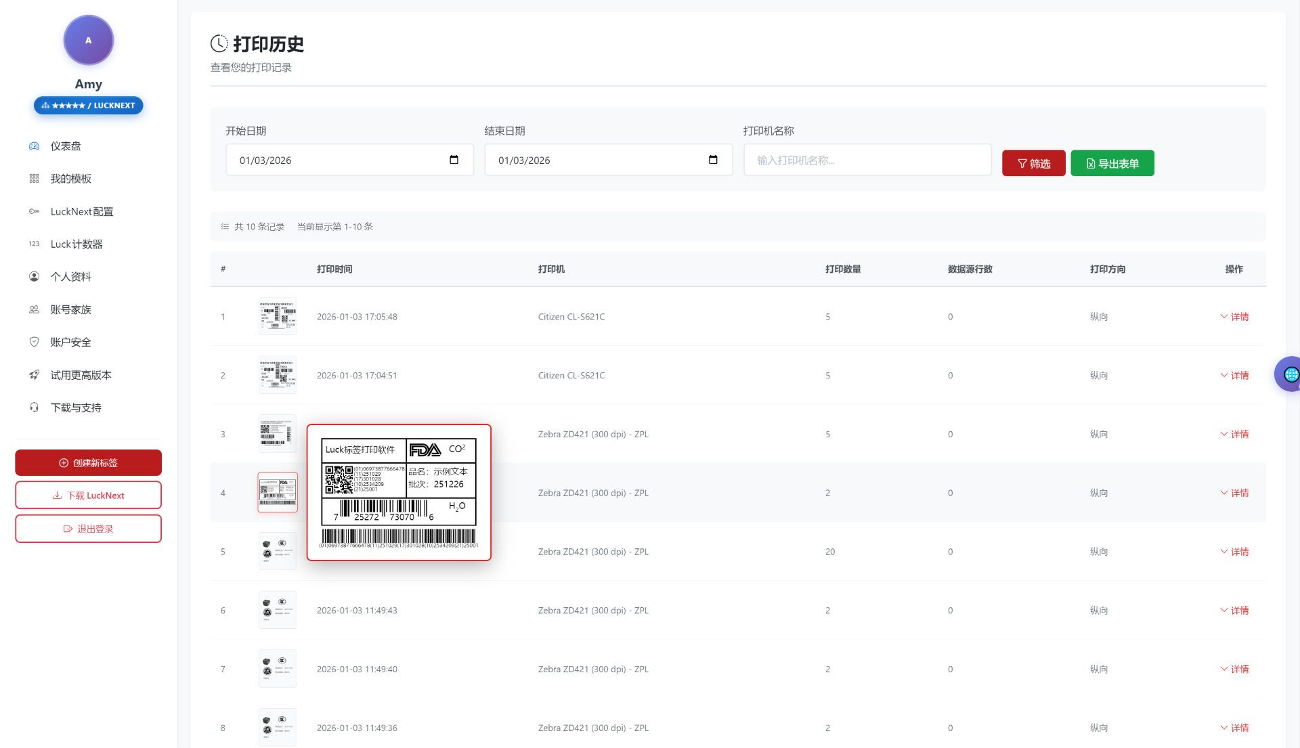Click the dashboard gauge icon in sidebar

35,146
